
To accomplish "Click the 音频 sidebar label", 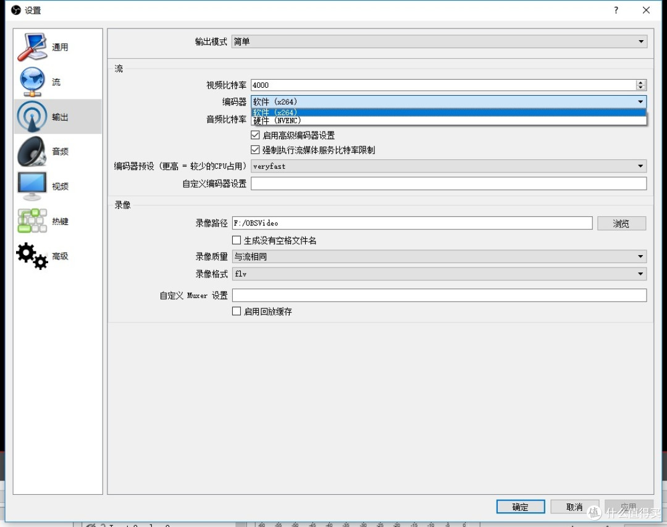I will point(60,151).
